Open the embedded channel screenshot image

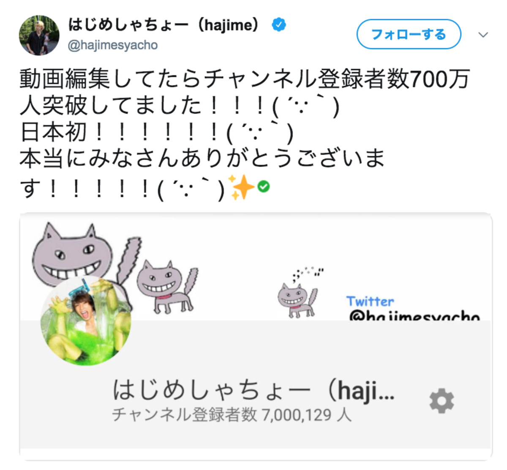256,337
